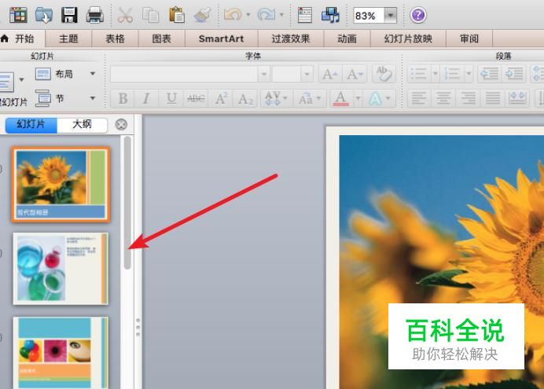Toggle Underline formatting
The height and width of the screenshot is (389, 544).
click(x=171, y=98)
